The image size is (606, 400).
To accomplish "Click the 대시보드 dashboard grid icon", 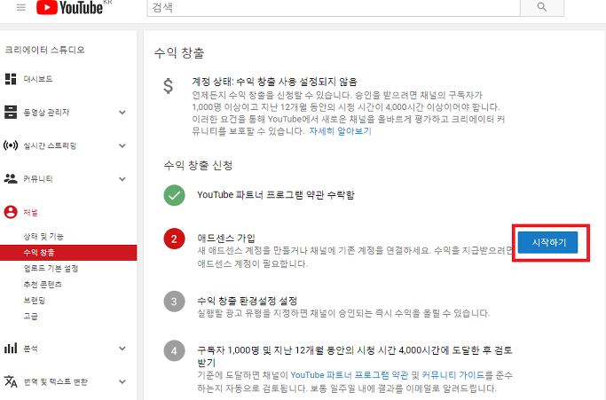I will [11, 79].
